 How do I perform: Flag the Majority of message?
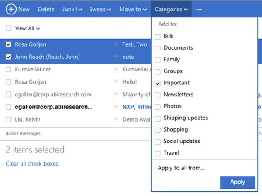pos(117,95)
